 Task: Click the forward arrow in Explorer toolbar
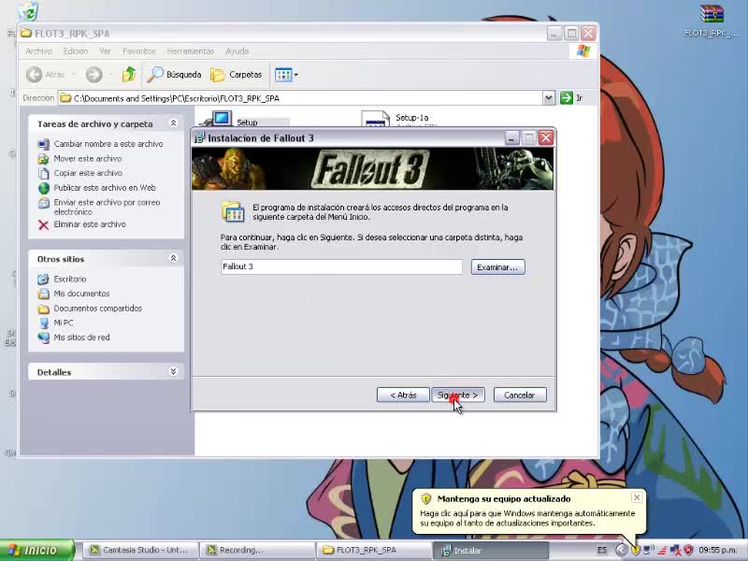click(x=94, y=75)
